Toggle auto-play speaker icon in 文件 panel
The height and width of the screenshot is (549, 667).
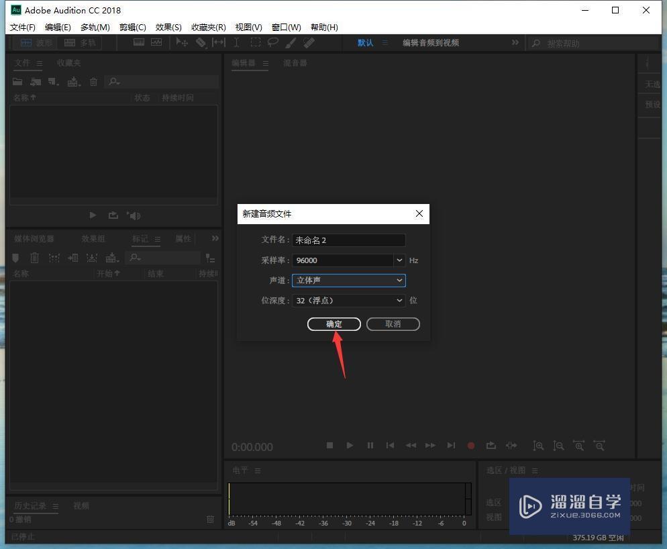point(134,215)
